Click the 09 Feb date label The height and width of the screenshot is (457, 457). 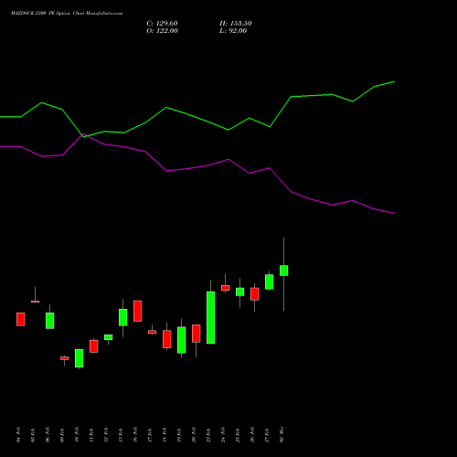click(x=62, y=435)
